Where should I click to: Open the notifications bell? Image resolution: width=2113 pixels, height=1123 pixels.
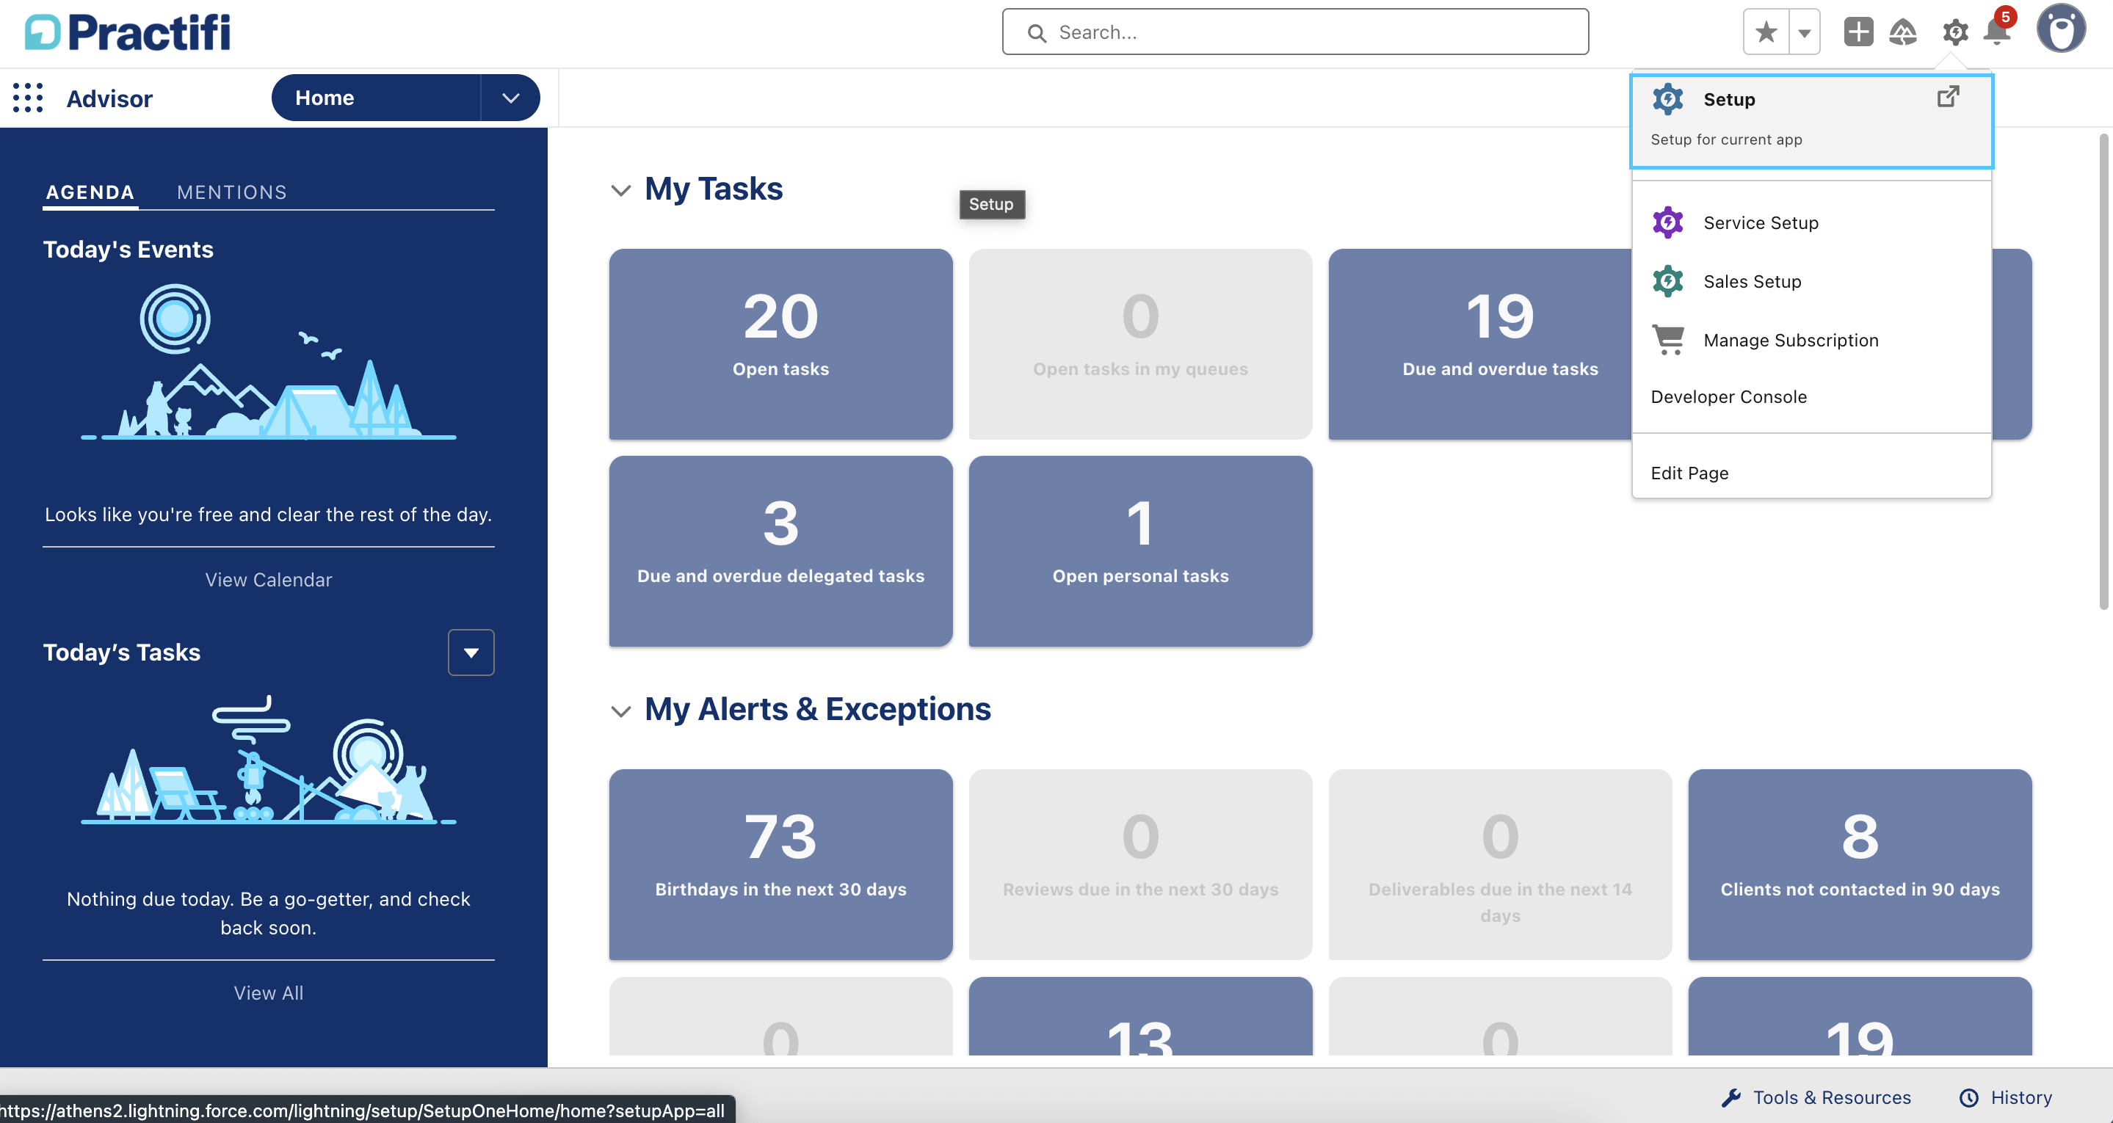click(1996, 32)
